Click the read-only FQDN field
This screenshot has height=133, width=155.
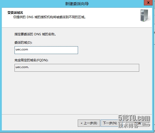click(x=77, y=68)
